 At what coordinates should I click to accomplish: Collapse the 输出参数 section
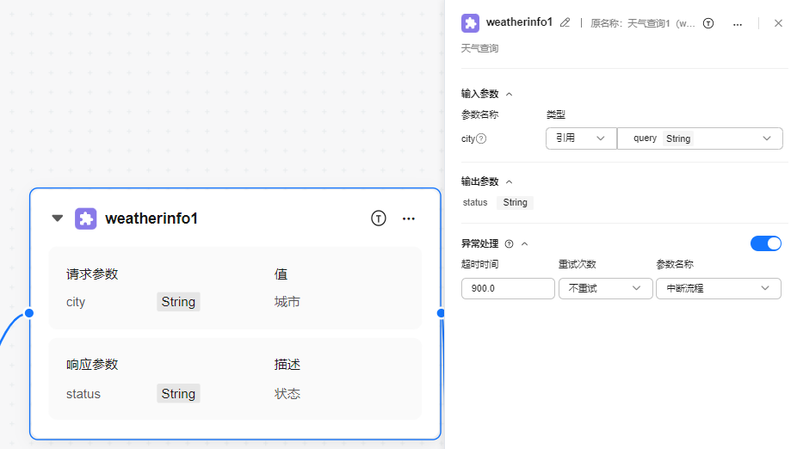[x=509, y=181]
